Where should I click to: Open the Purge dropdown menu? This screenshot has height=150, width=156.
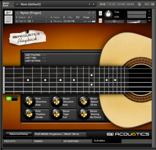[x=89, y=17]
